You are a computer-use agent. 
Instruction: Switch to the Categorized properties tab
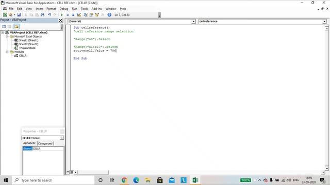tap(45, 143)
